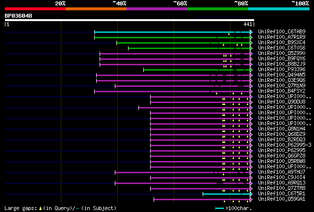
Task: Click the short cyan alignment bar for UniRef100_C6T5R1
Action: tap(227, 194)
